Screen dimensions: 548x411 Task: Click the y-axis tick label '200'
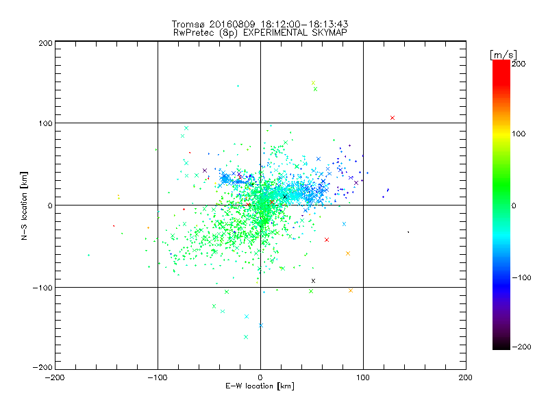pos(45,43)
